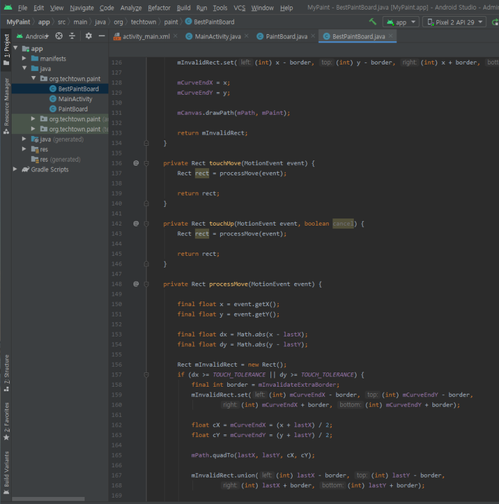
Task: Select res (generated) folder
Action: pyautogui.click(x=56, y=159)
